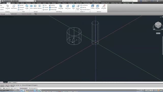Choose Extract Edges
Viewport: 163px width, 92px height.
coord(53,7)
